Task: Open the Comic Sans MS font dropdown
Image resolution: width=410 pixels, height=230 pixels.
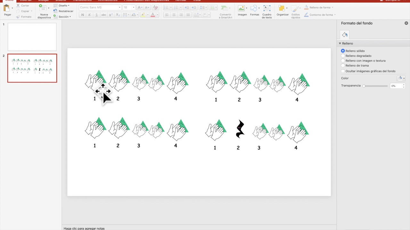Action: coord(119,7)
